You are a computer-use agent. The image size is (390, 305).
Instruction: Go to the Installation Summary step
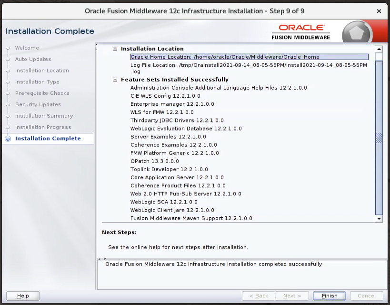point(44,116)
